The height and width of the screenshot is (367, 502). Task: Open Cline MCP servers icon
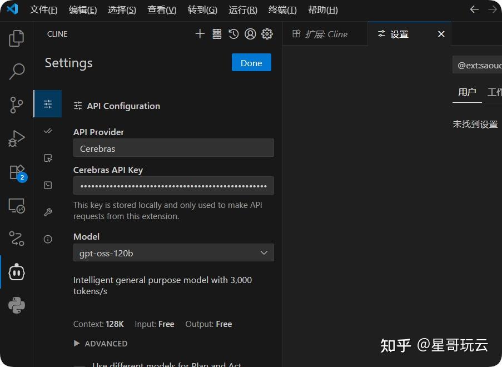217,34
